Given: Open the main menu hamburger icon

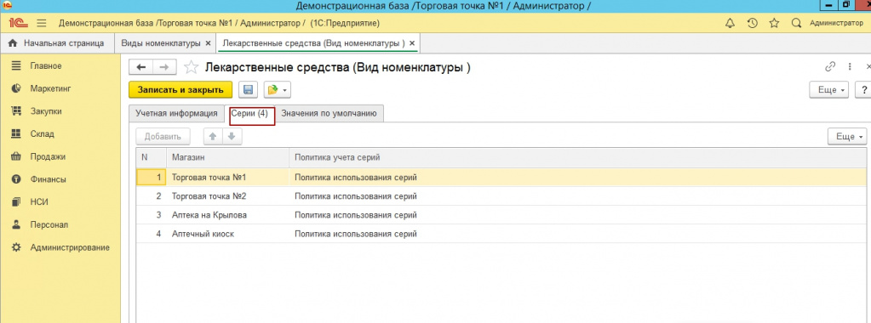Looking at the screenshot, I should coord(42,23).
